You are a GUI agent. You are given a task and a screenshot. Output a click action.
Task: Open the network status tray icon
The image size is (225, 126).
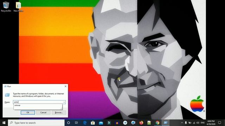pos(194,123)
